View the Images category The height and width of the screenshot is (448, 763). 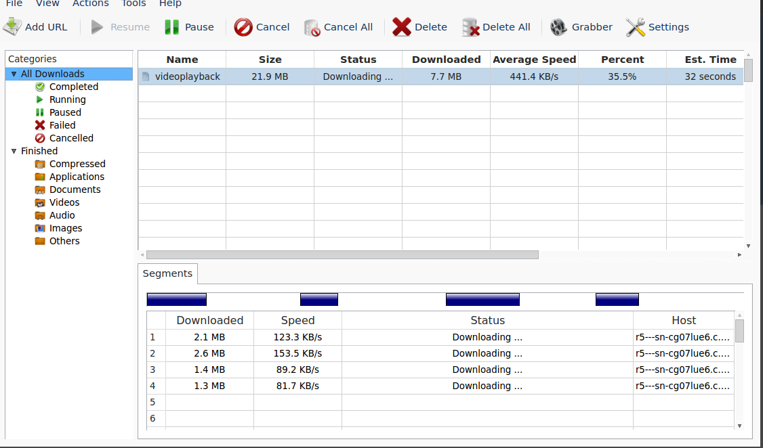66,228
